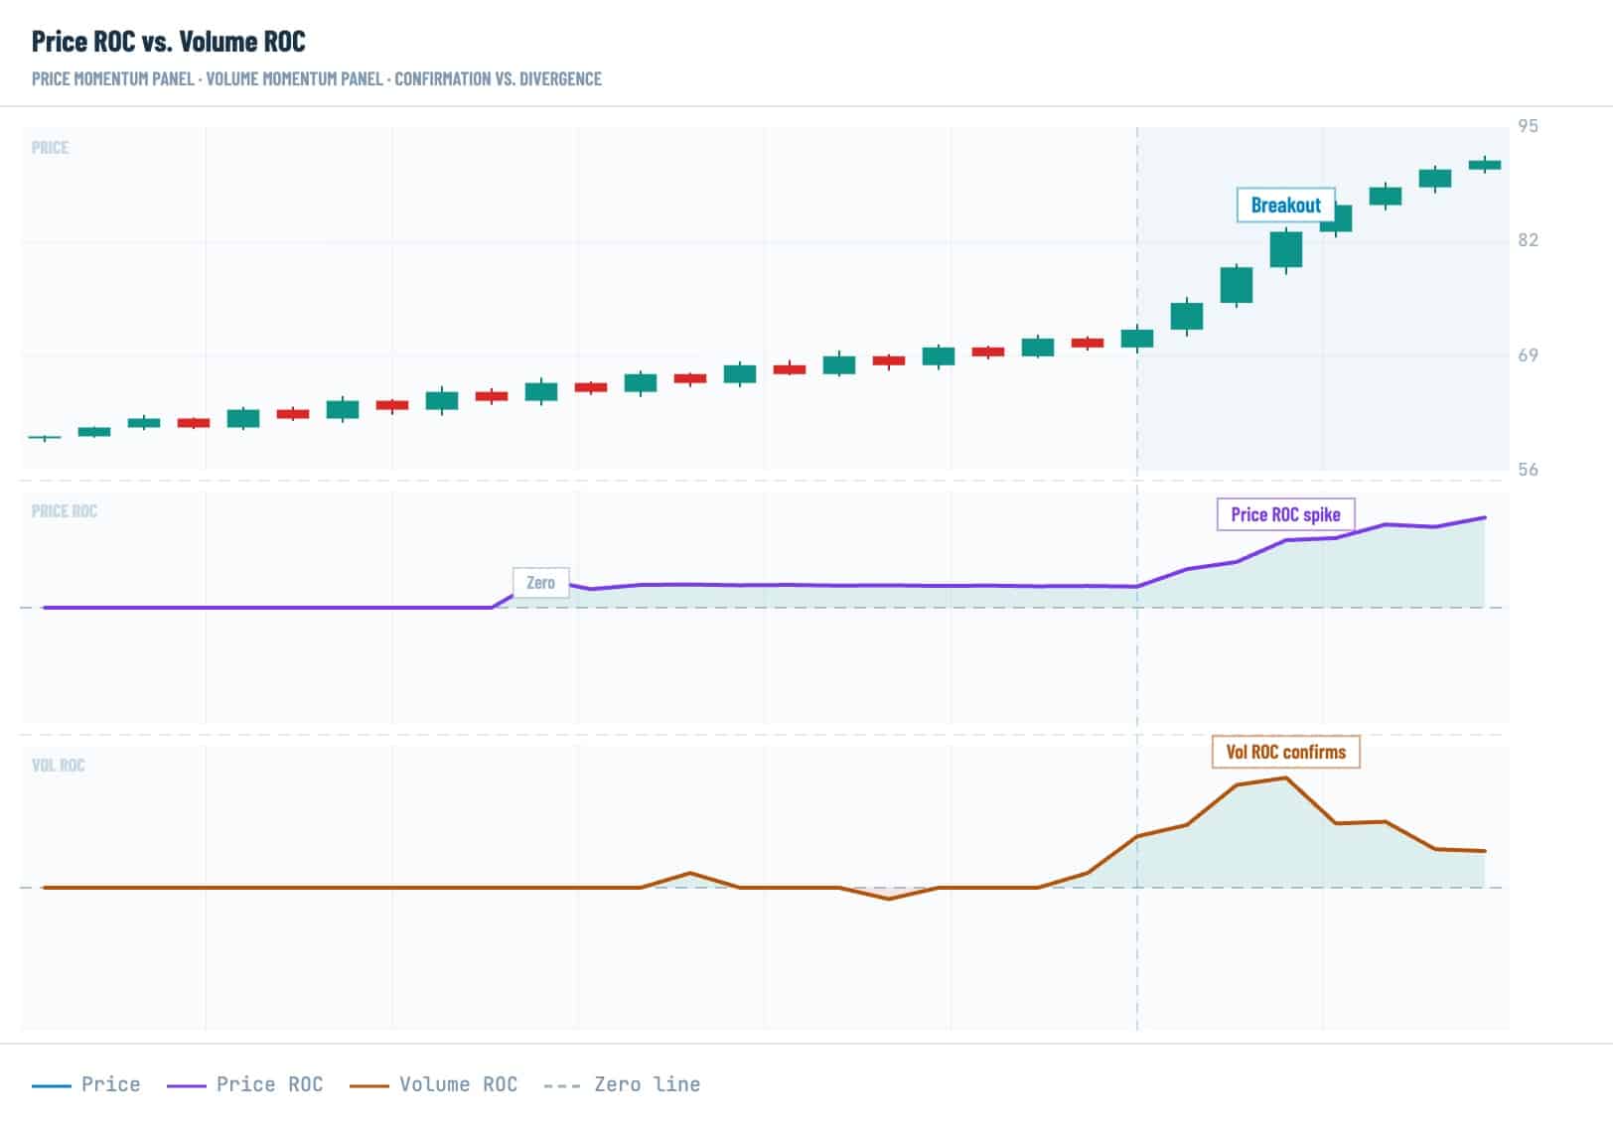Click the VOL ROC panel label
Screen dimensions: 1613x1130
[x=59, y=766]
